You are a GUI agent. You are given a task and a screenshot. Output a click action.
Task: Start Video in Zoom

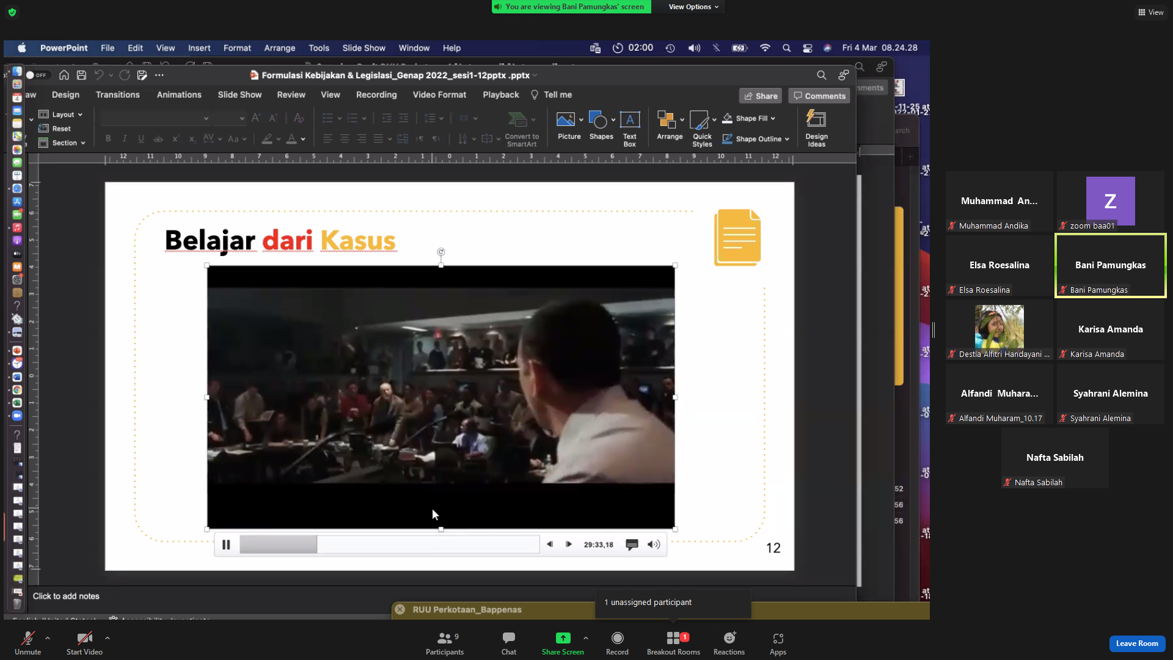(x=84, y=643)
